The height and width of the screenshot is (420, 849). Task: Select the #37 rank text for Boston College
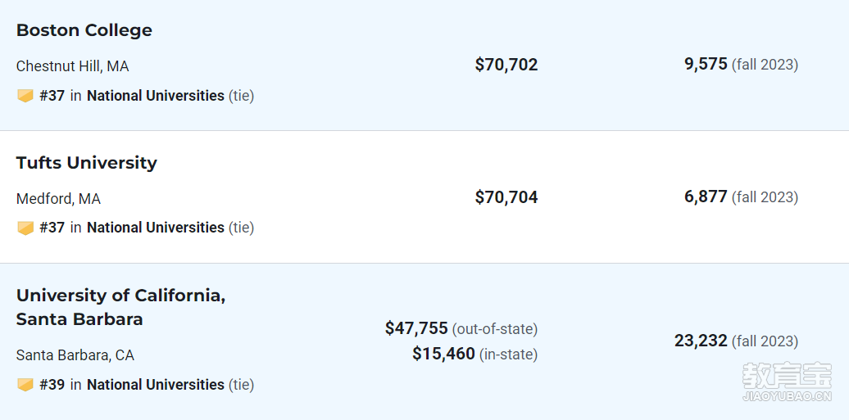[52, 96]
